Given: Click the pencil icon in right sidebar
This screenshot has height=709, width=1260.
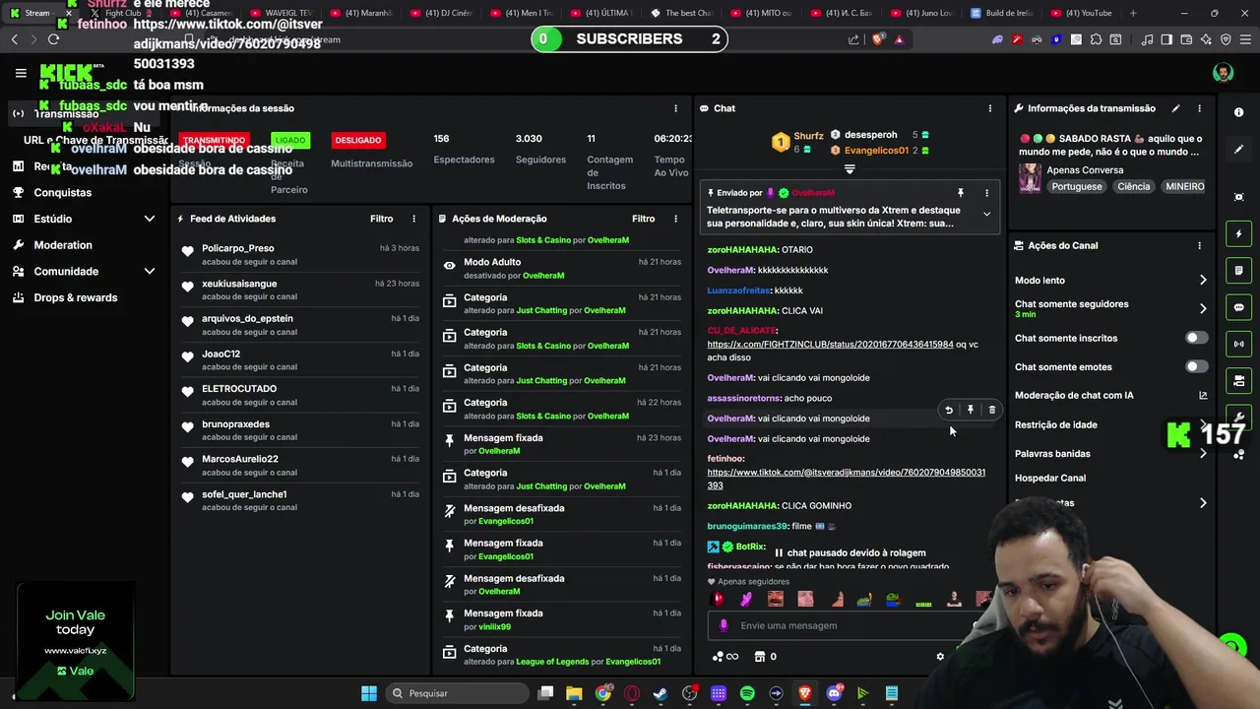Looking at the screenshot, I should pyautogui.click(x=1239, y=150).
